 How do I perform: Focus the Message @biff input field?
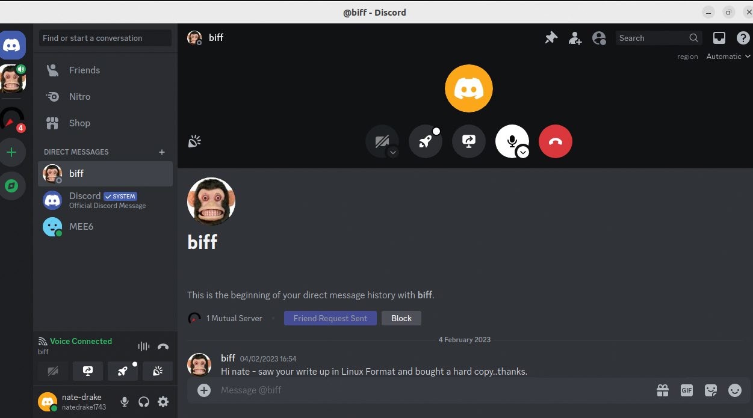pos(433,390)
